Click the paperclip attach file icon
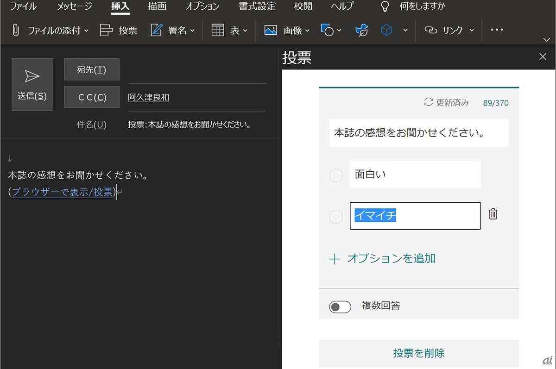 [x=16, y=31]
